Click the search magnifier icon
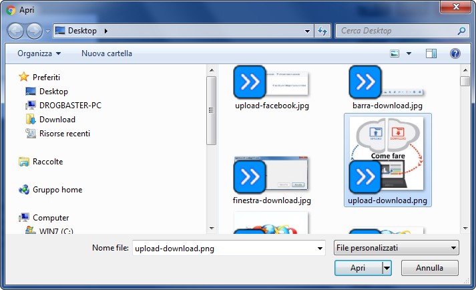Screen dimensions: 476x290 coord(462,31)
